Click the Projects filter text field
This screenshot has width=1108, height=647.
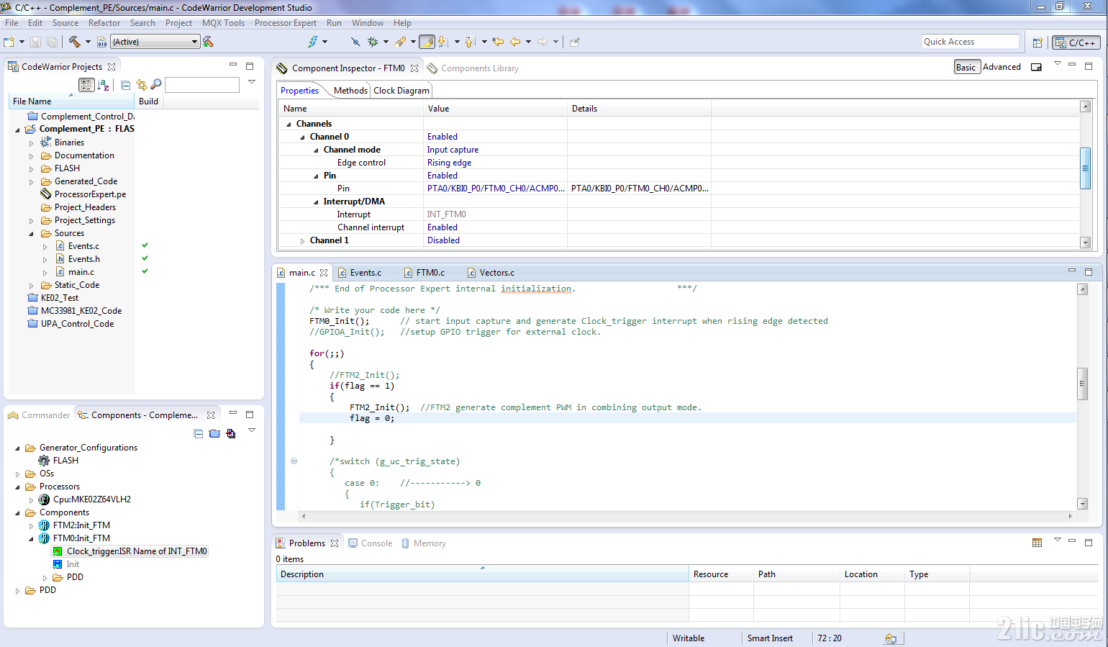click(x=202, y=85)
